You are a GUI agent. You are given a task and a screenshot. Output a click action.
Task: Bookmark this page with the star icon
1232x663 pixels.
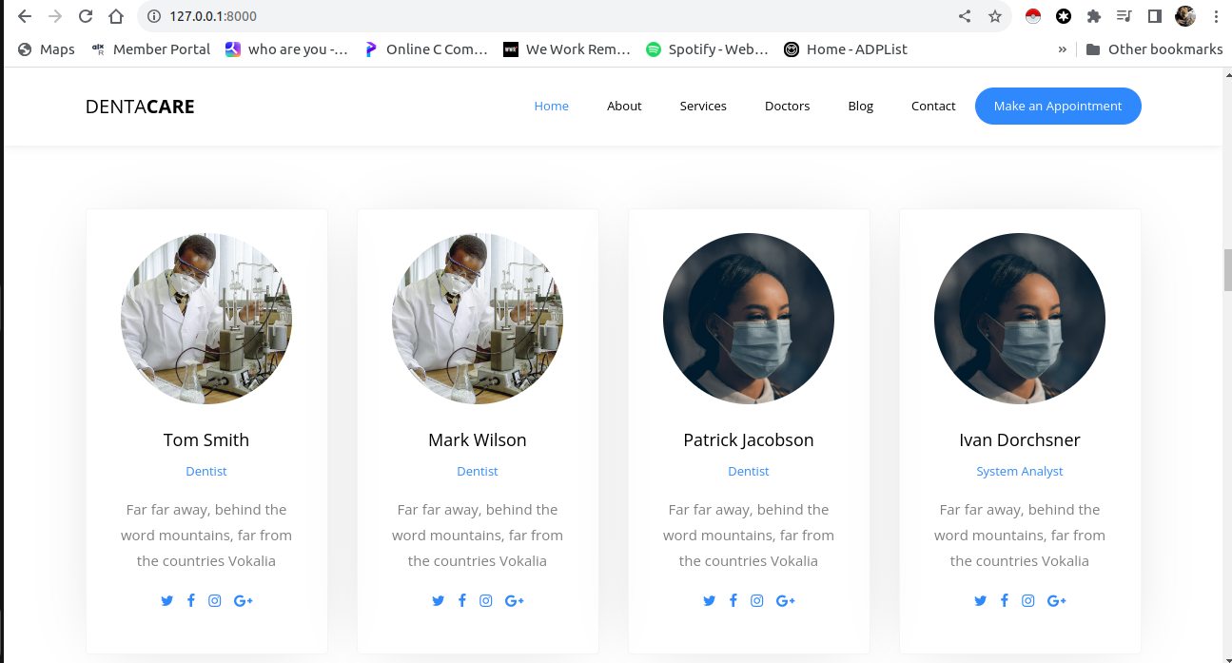click(x=995, y=16)
